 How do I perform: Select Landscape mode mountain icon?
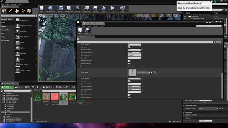(17, 11)
